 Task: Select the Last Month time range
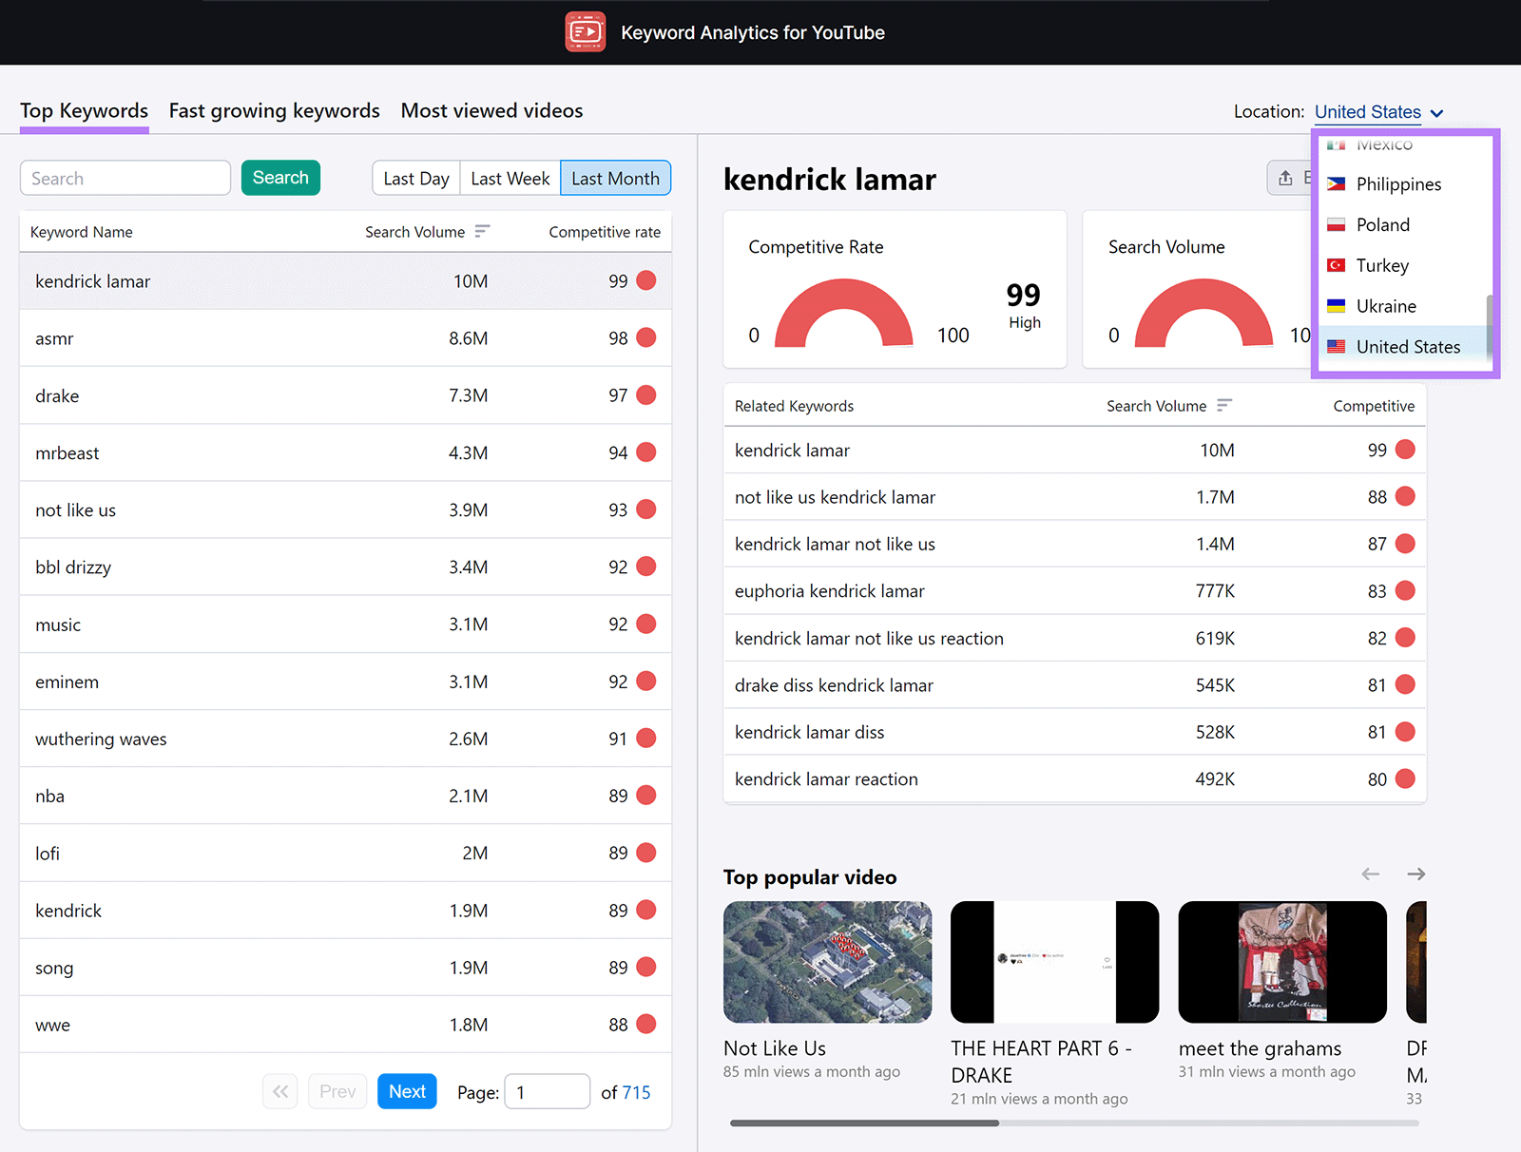(615, 179)
